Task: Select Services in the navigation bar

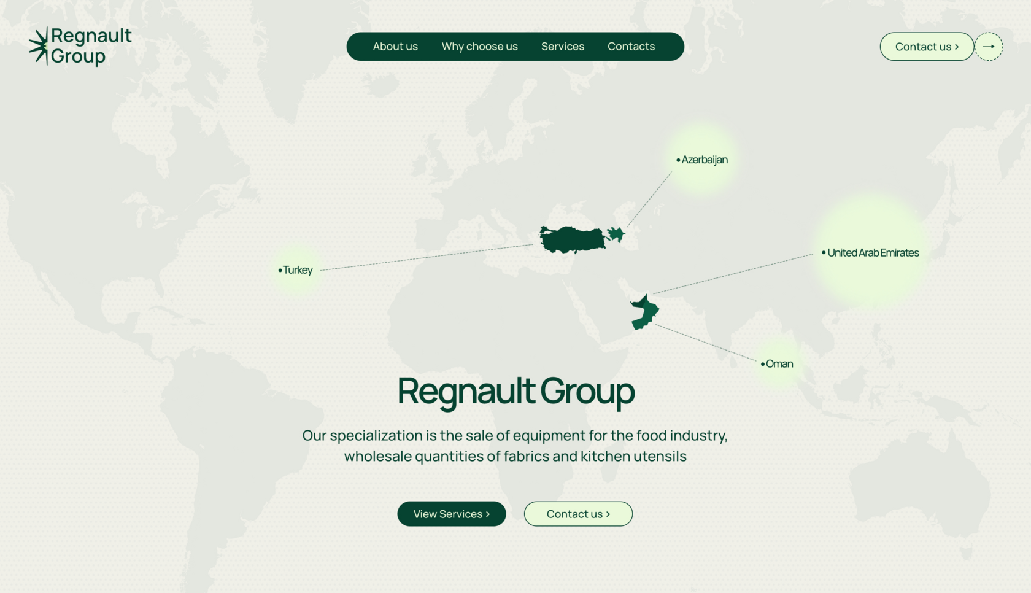Action: point(562,47)
